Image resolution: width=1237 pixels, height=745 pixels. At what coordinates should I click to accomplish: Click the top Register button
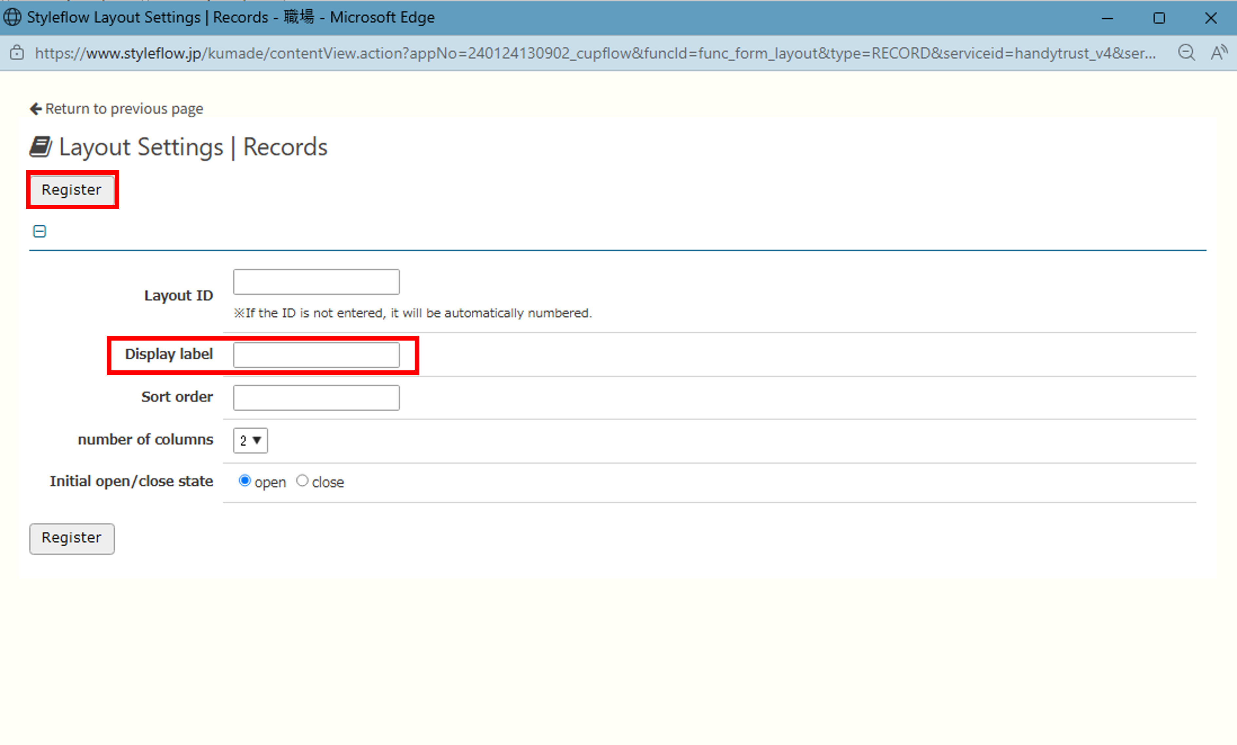pyautogui.click(x=72, y=190)
